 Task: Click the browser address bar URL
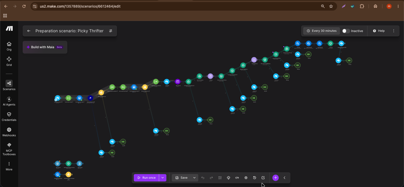coord(80,6)
